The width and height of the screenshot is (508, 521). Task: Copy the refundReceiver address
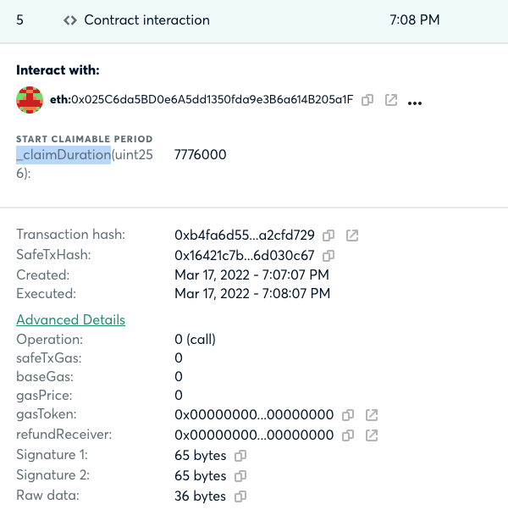coord(348,435)
